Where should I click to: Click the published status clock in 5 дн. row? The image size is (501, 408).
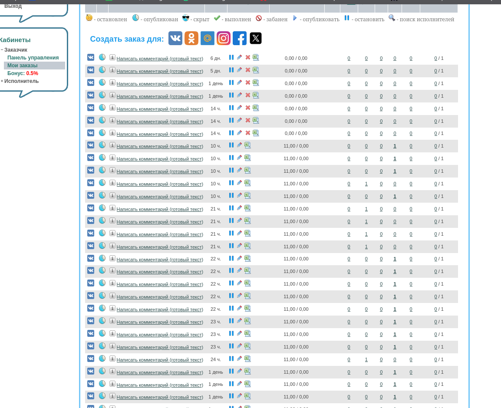(102, 69)
